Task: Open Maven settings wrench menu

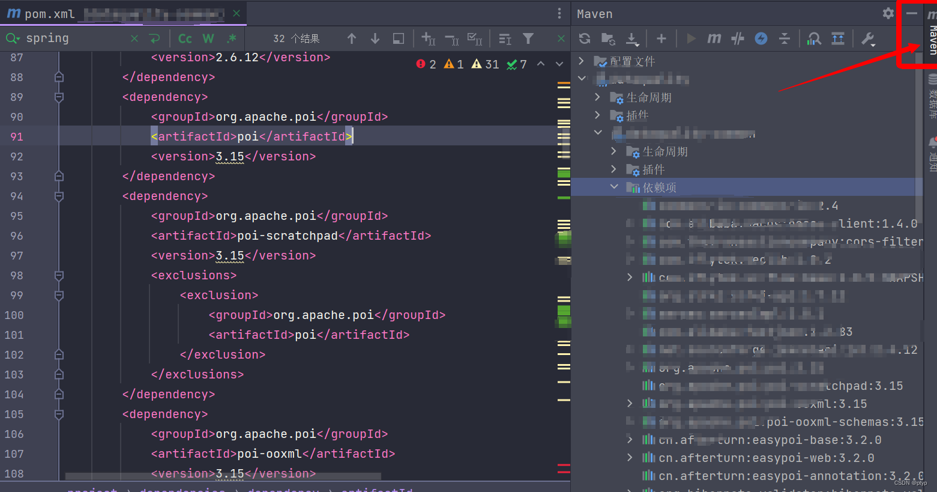Action: (x=868, y=39)
